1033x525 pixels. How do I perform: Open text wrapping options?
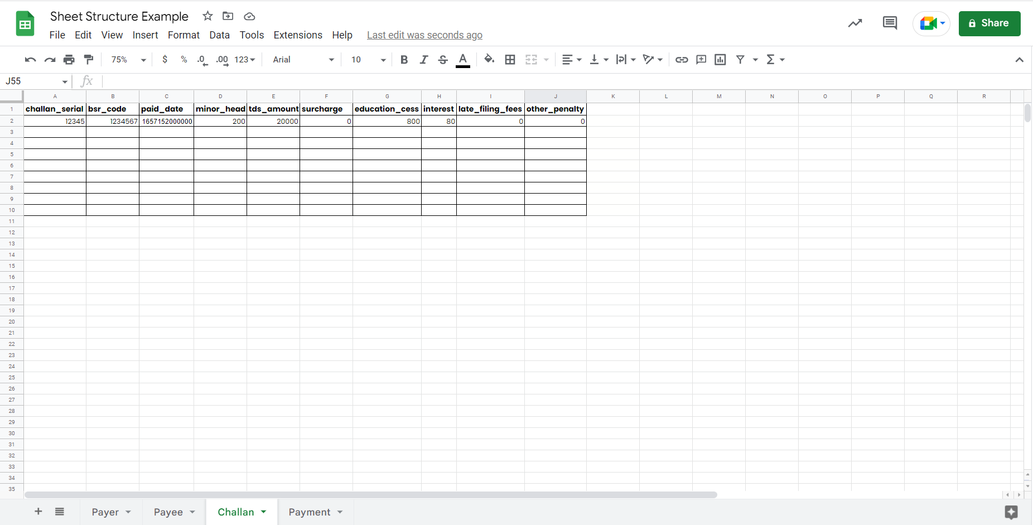pos(626,60)
